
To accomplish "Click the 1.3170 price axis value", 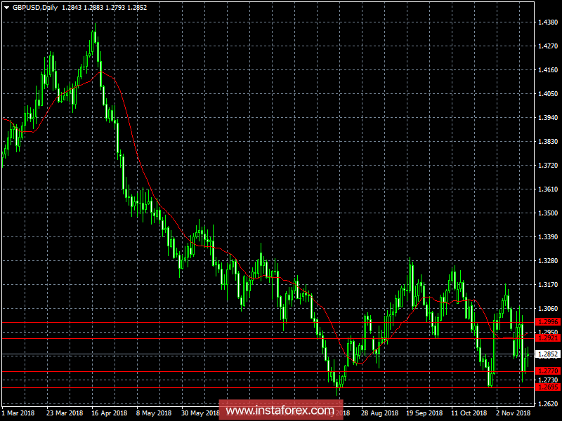I will 548,285.
